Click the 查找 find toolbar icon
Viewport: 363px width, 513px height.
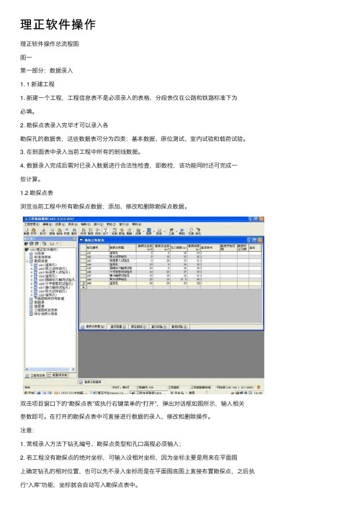74,232
